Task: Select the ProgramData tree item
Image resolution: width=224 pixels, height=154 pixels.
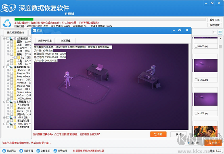Action: (23, 77)
